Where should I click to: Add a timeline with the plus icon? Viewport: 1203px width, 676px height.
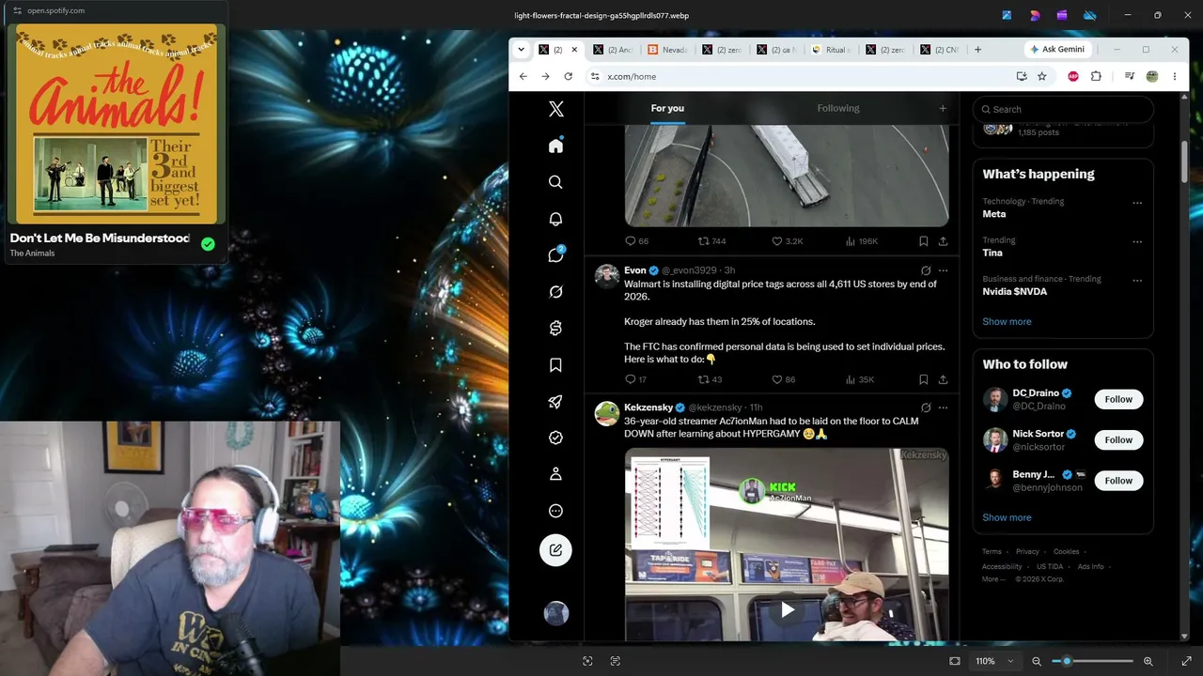(x=943, y=108)
